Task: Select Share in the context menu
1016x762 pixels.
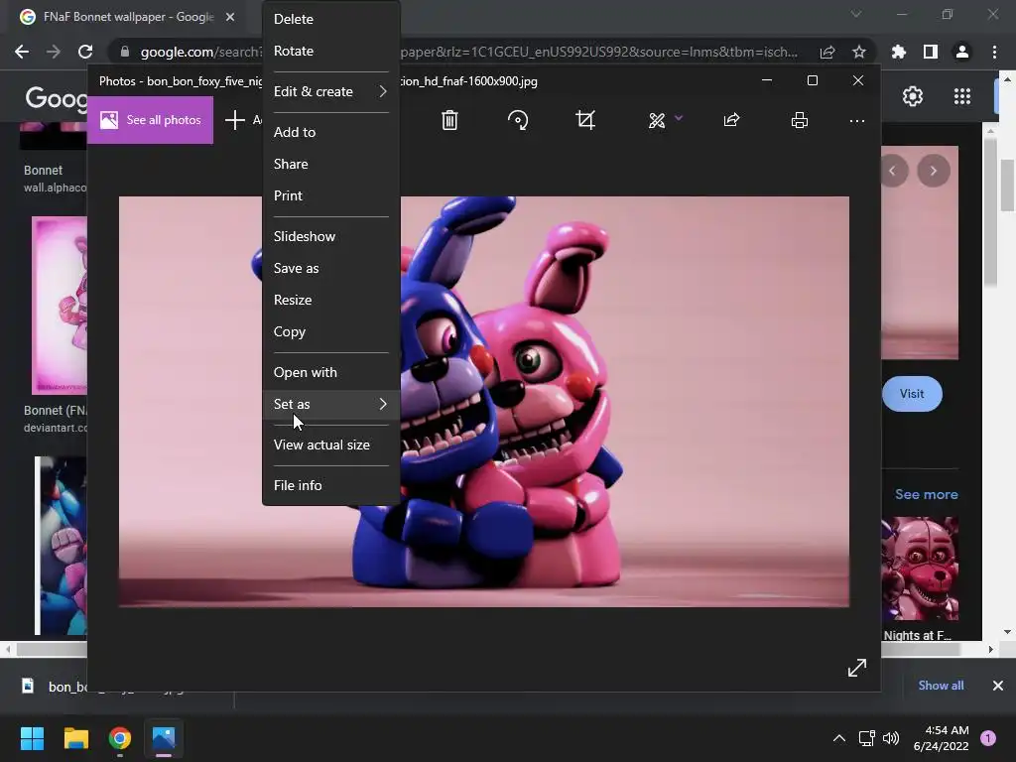Action: point(330,164)
